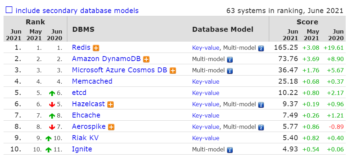Open the Riak KV link
This screenshot has width=351, height=156.
85,138
